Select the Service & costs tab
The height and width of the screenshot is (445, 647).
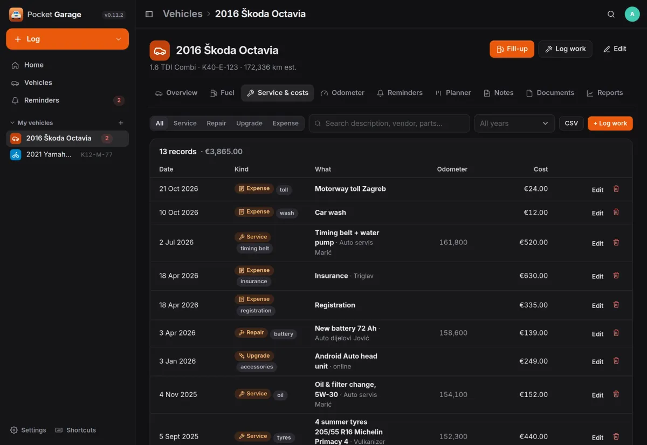pos(277,93)
